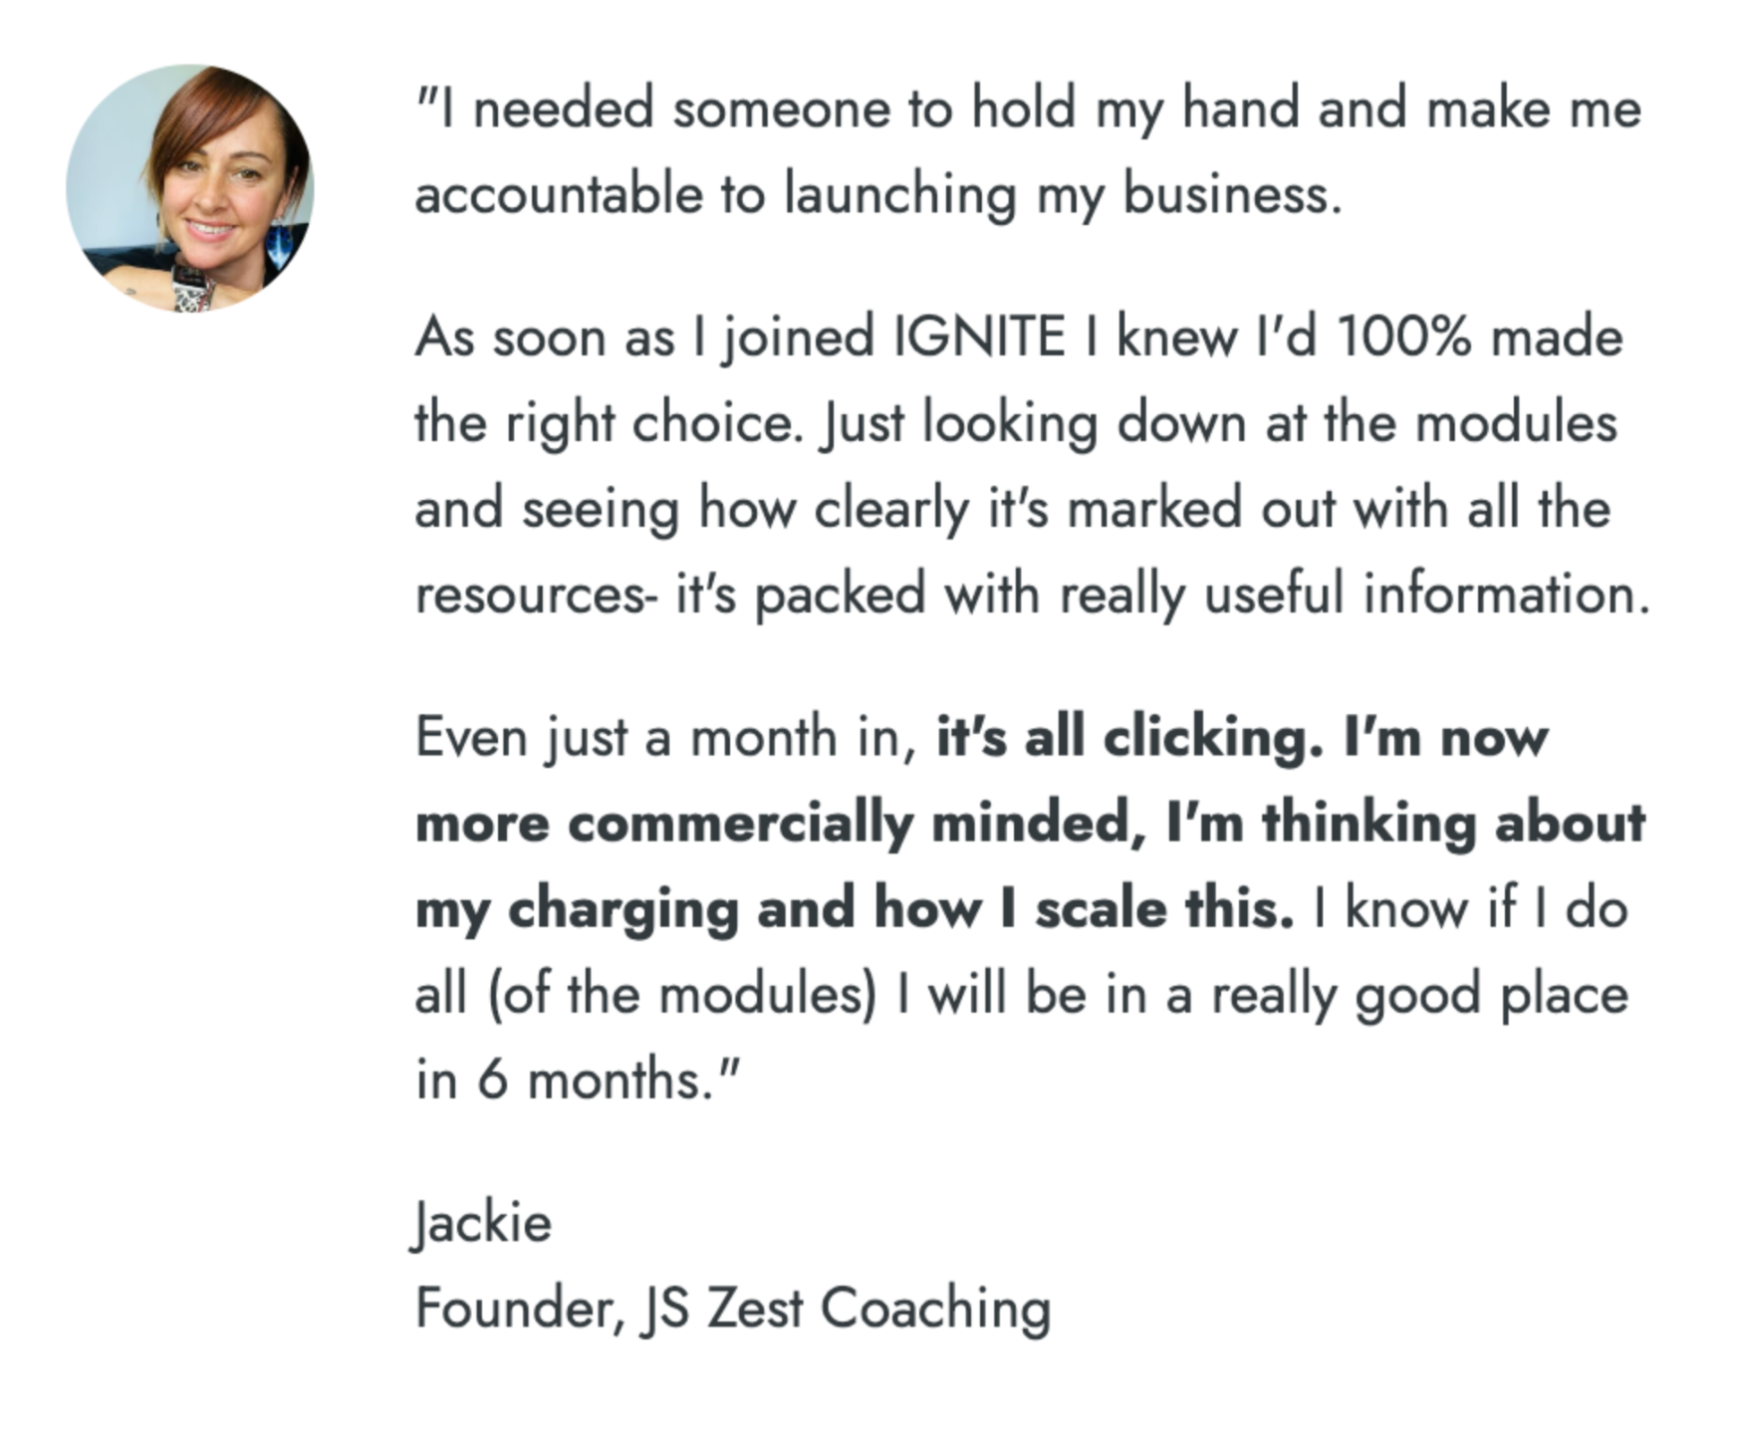
Task: Click the "100%" figure in the second paragraph
Action: point(1402,337)
